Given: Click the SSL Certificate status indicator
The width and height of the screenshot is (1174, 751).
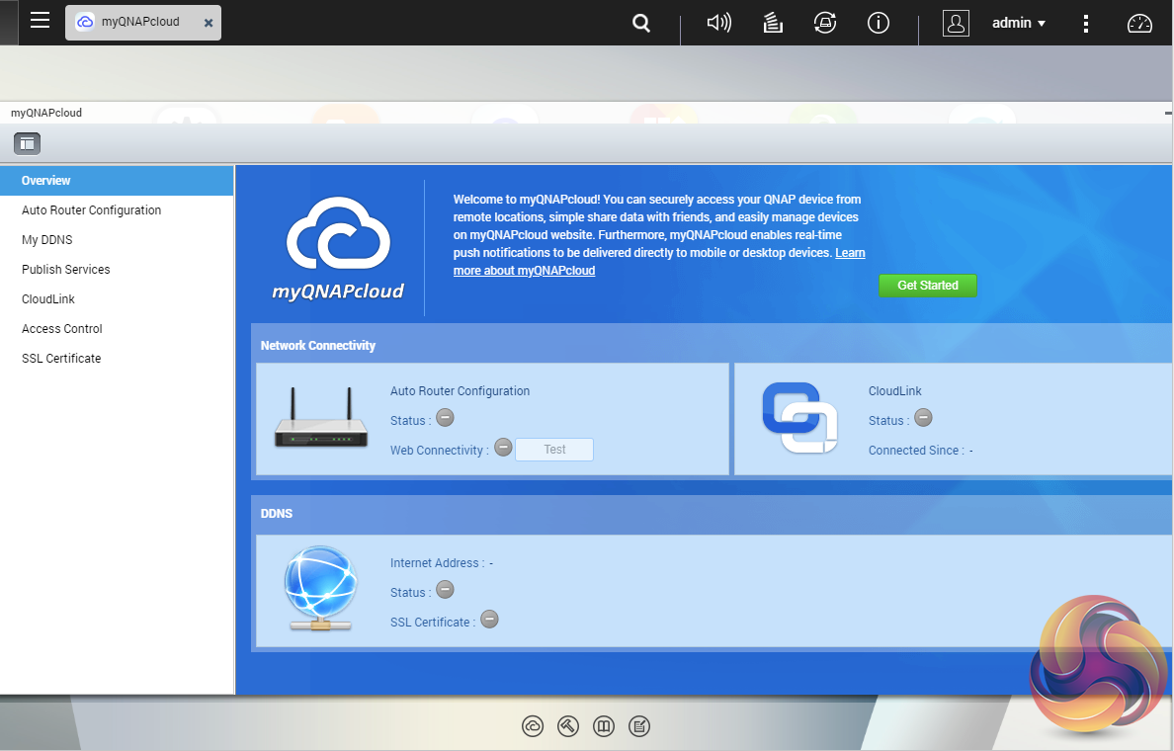Looking at the screenshot, I should [489, 620].
